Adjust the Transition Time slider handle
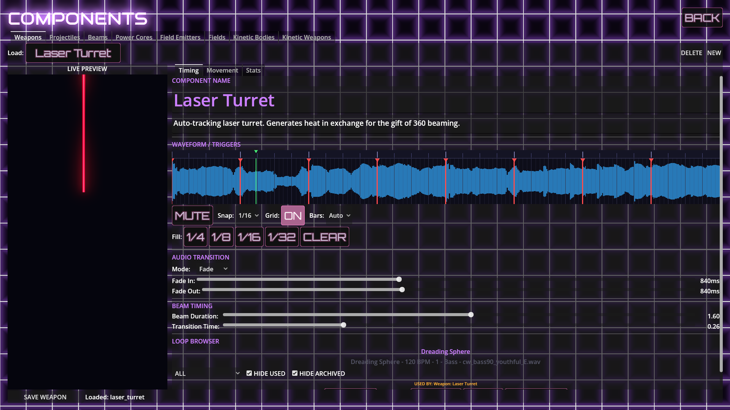 [x=344, y=325]
